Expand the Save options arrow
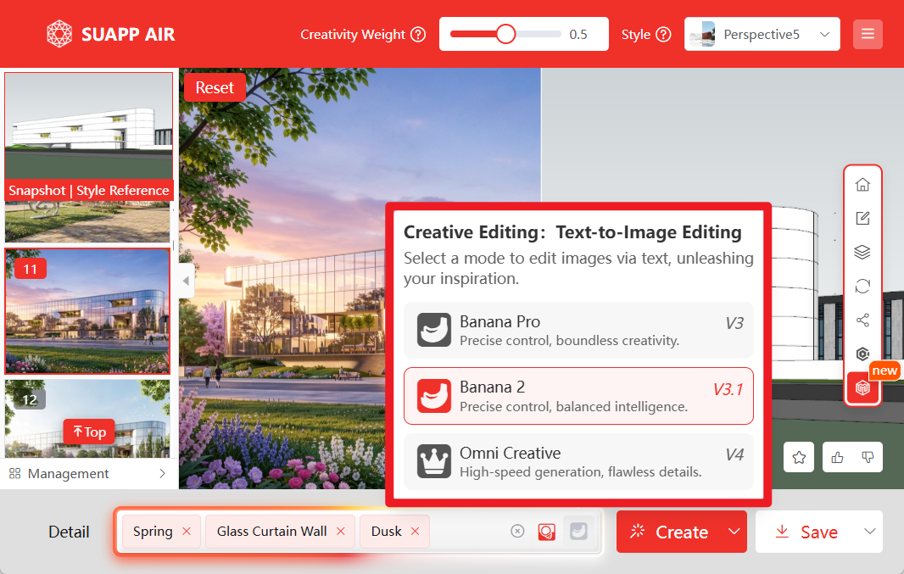 pos(869,532)
